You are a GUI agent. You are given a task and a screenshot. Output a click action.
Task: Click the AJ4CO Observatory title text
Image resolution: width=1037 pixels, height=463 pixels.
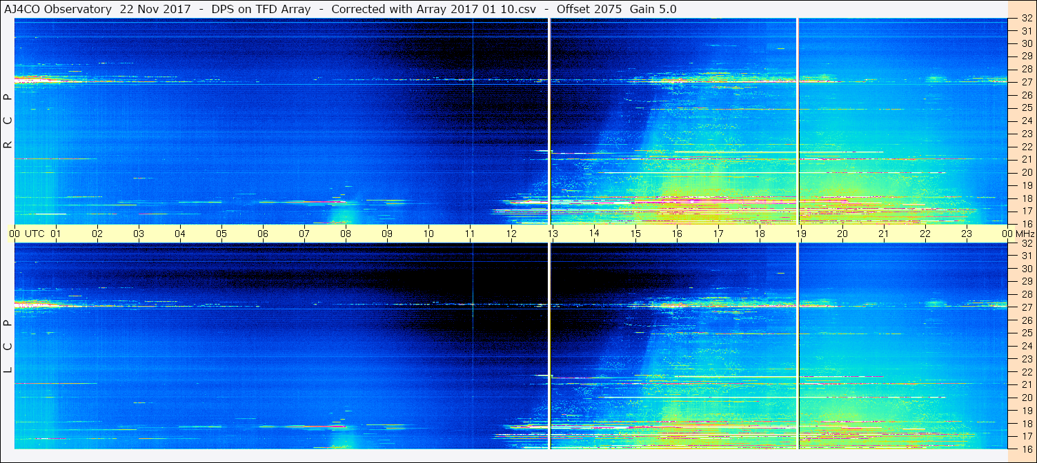coord(59,9)
